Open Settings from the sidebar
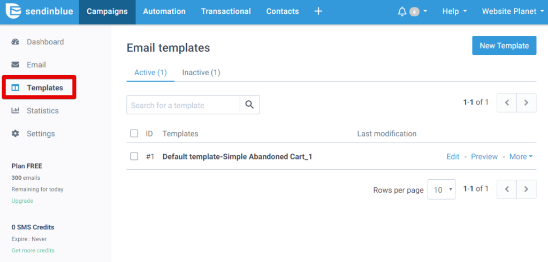 41,134
